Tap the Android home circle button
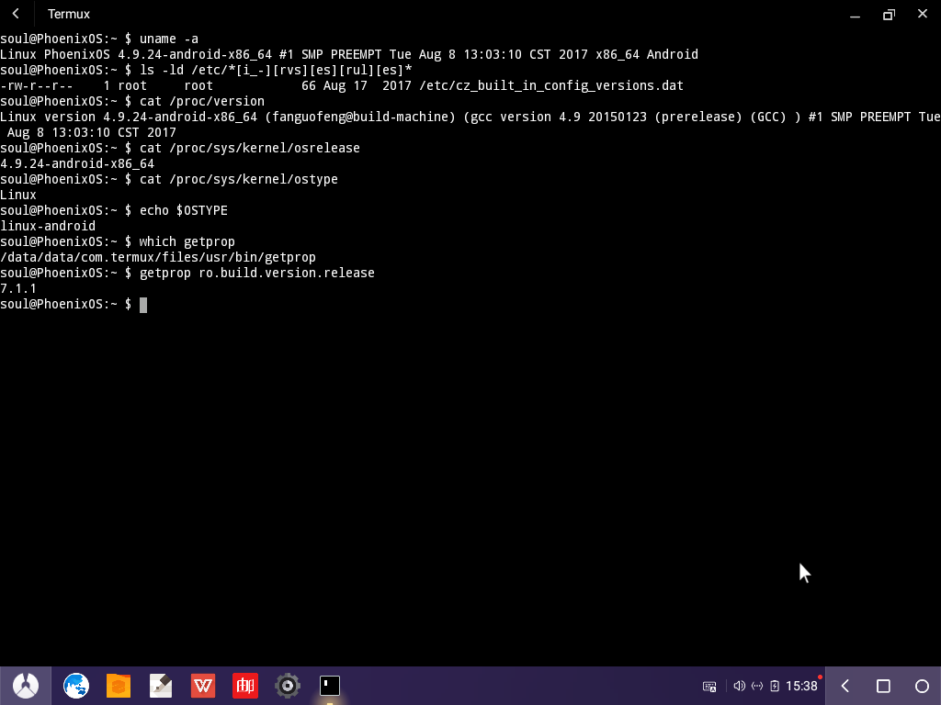Image resolution: width=941 pixels, height=705 pixels. coord(922,686)
